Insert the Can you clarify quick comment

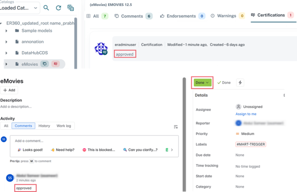(x=140, y=150)
